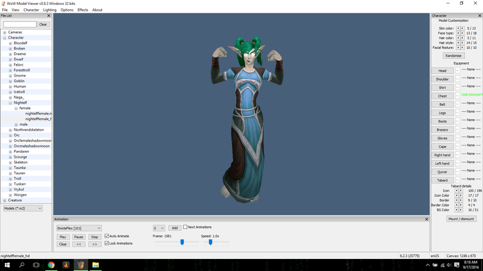
Task: Expand the Creature tree node
Action: (x=5, y=201)
